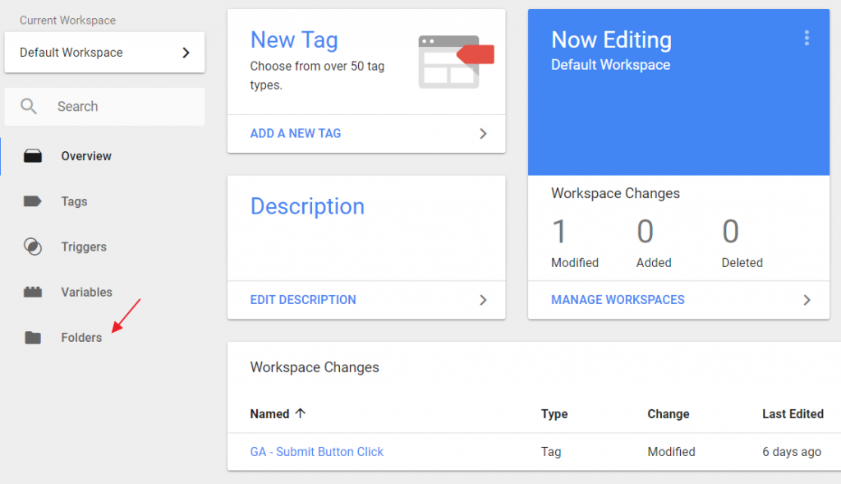Click the Variables brick icon

click(x=33, y=292)
